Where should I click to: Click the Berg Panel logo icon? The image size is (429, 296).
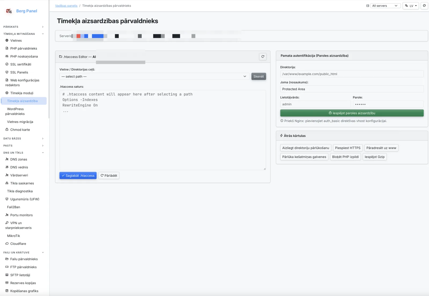9,11
